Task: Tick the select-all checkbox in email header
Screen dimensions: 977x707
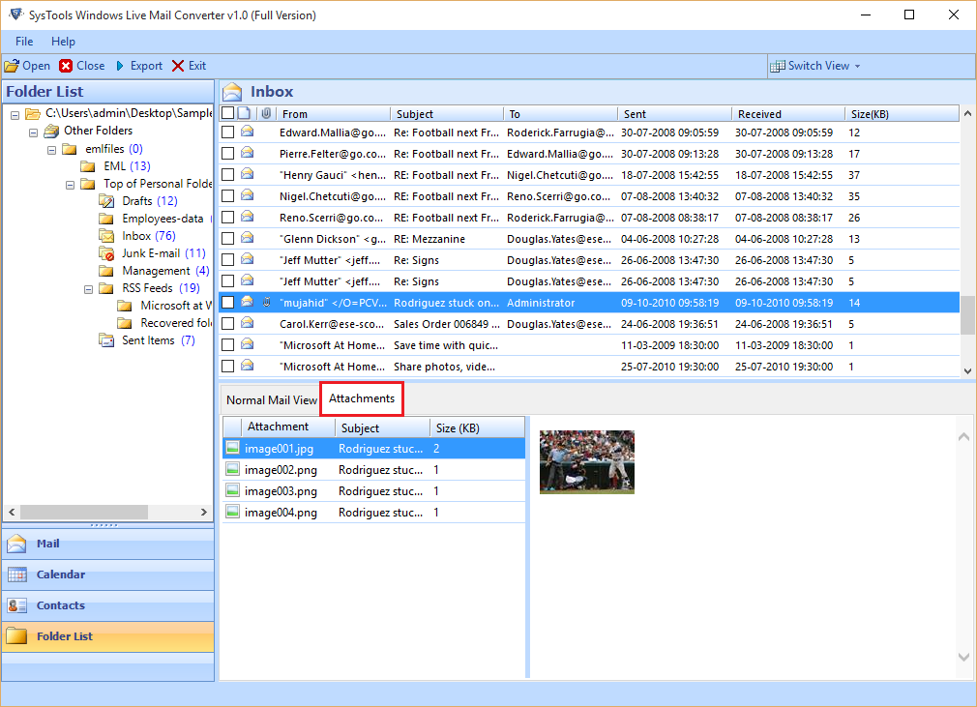Action: pos(228,113)
